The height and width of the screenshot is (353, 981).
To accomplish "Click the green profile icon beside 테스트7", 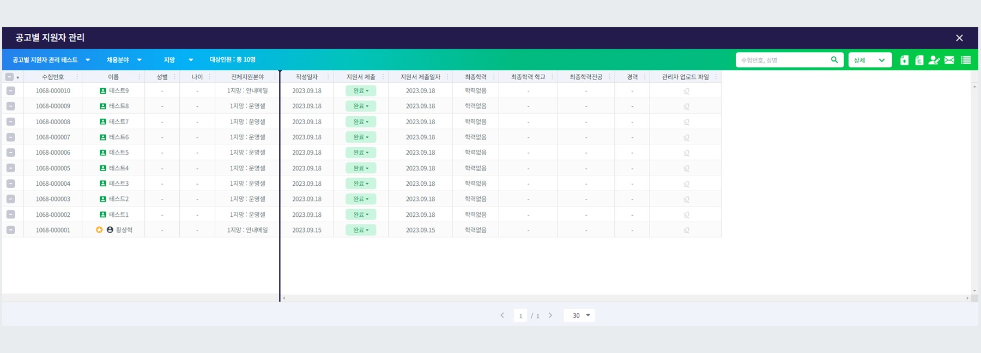I will tap(103, 121).
